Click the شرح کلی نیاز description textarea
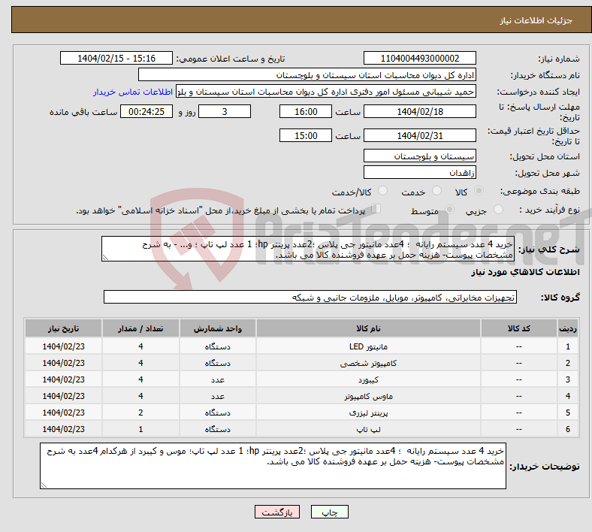 (x=308, y=249)
